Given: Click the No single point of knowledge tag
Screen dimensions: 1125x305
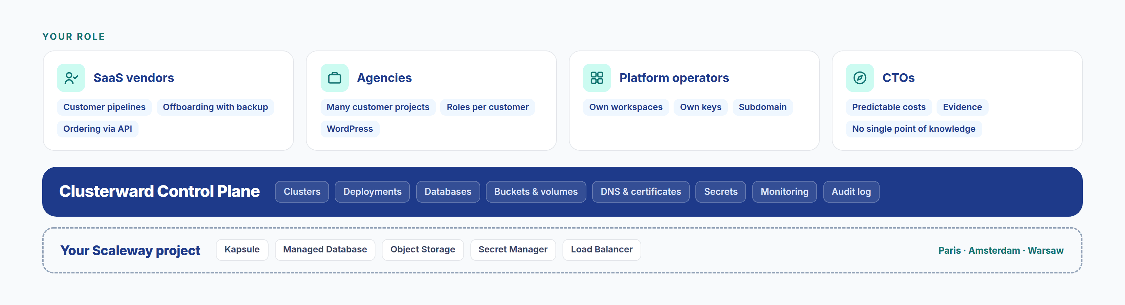Looking at the screenshot, I should 914,129.
